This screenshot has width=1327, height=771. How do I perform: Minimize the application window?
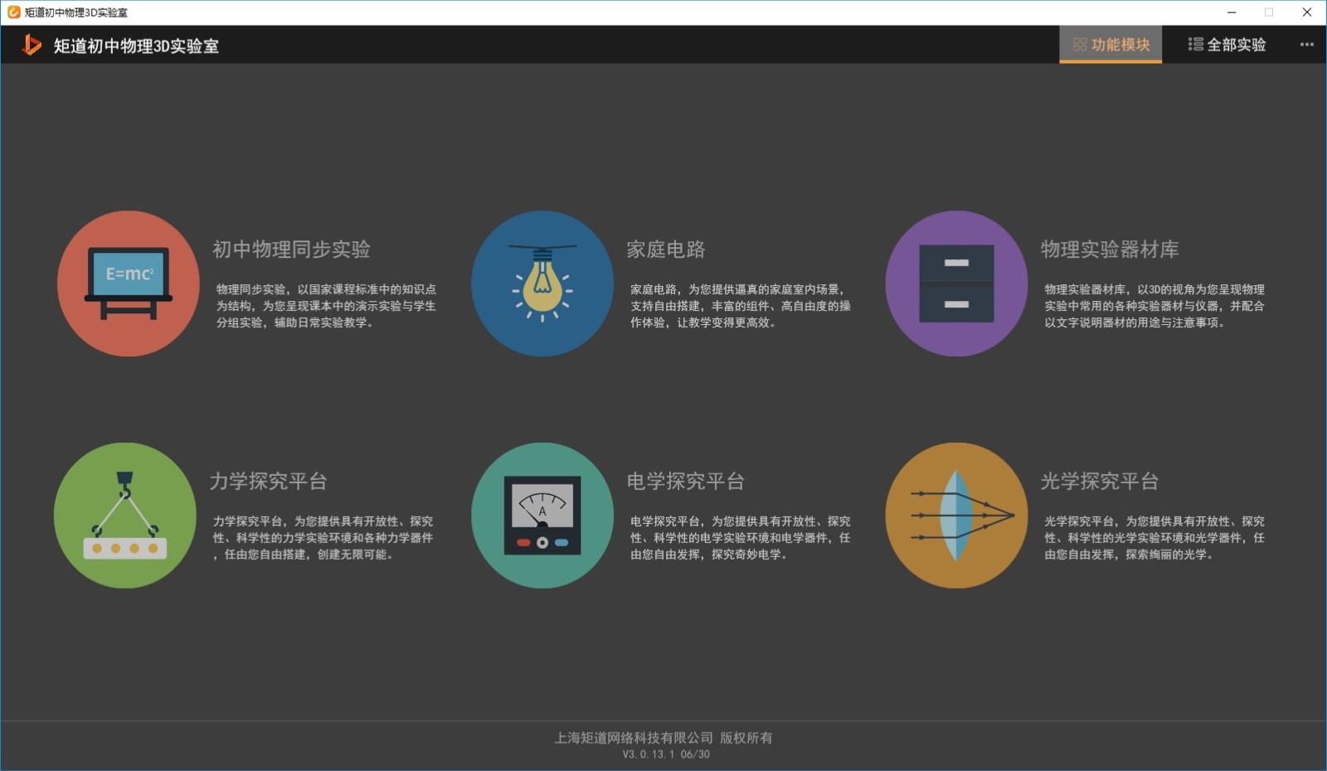click(x=1232, y=12)
